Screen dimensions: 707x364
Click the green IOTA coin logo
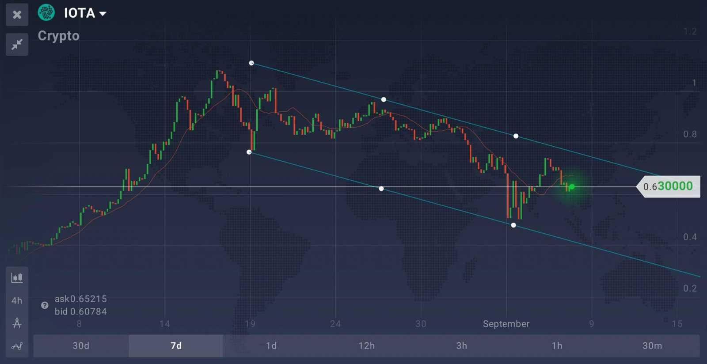(46, 12)
